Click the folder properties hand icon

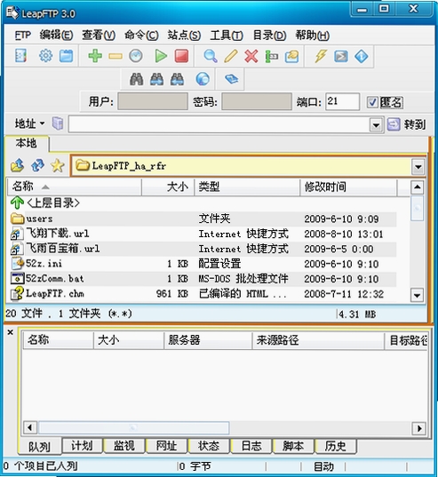[291, 56]
